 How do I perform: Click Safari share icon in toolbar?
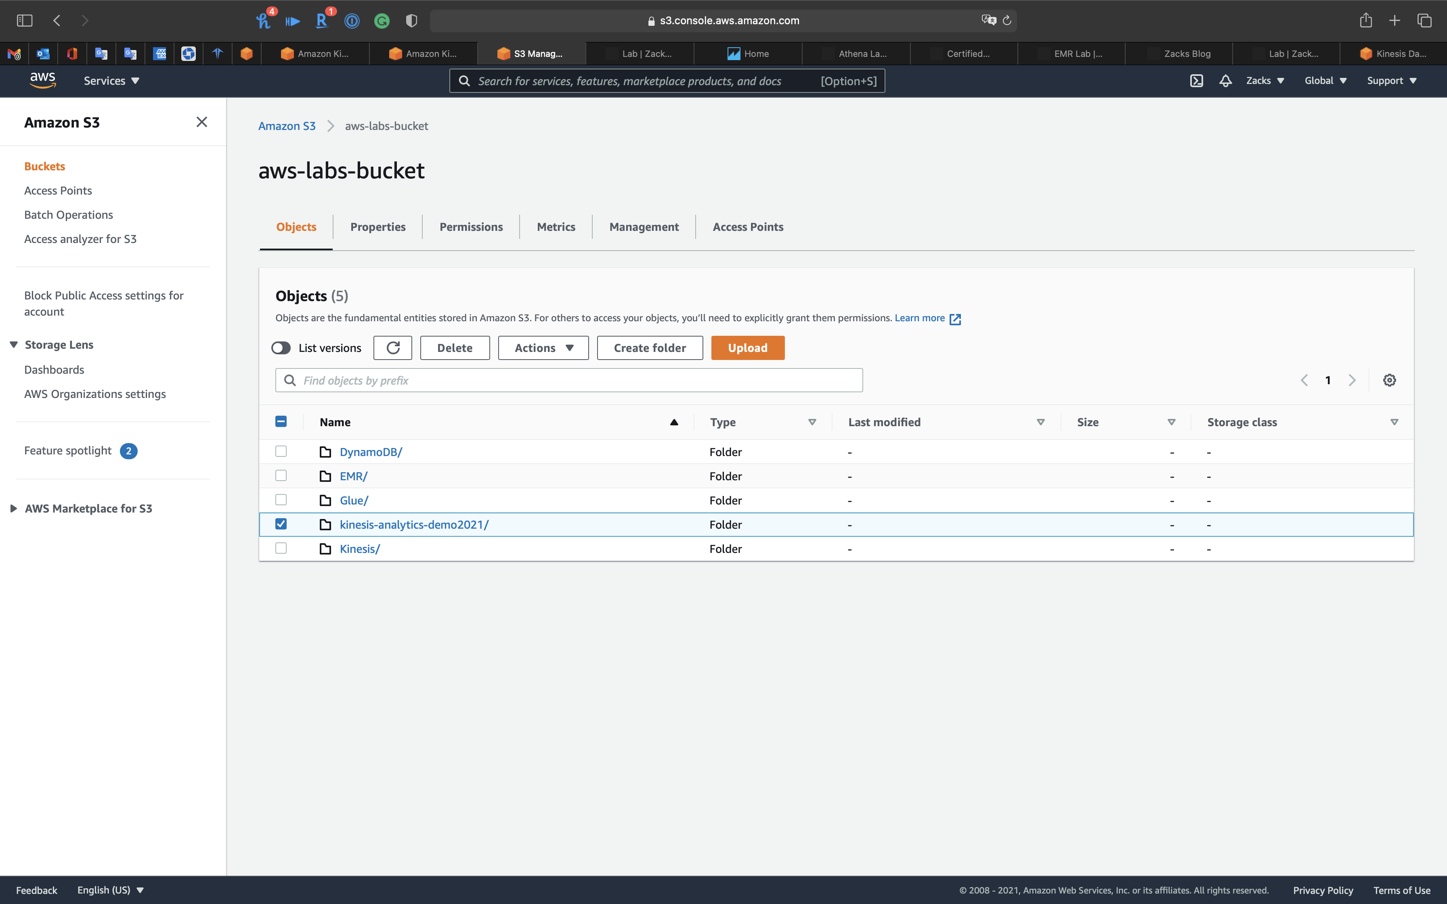pyautogui.click(x=1365, y=21)
